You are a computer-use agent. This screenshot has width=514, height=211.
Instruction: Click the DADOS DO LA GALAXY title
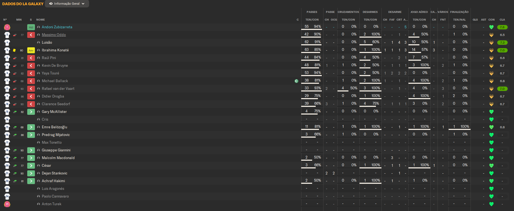pos(23,4)
